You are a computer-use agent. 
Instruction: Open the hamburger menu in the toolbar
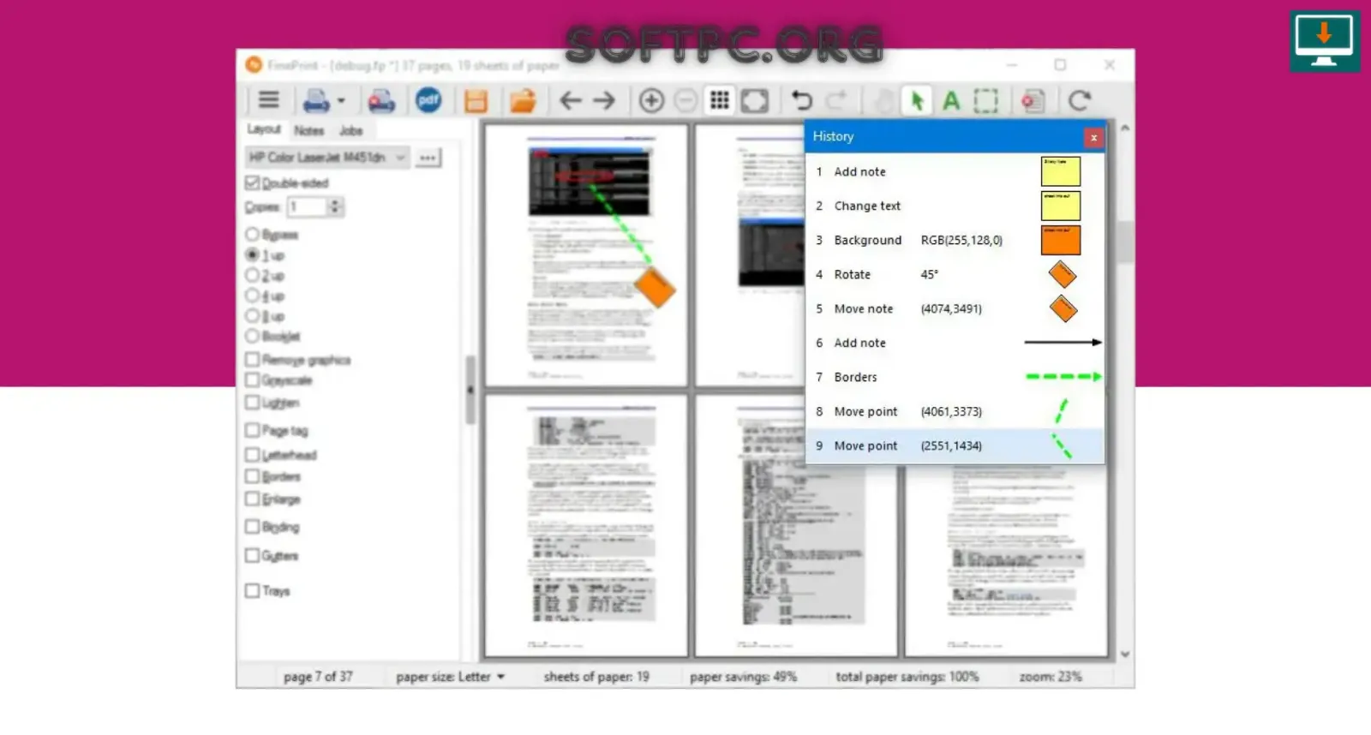coord(268,100)
